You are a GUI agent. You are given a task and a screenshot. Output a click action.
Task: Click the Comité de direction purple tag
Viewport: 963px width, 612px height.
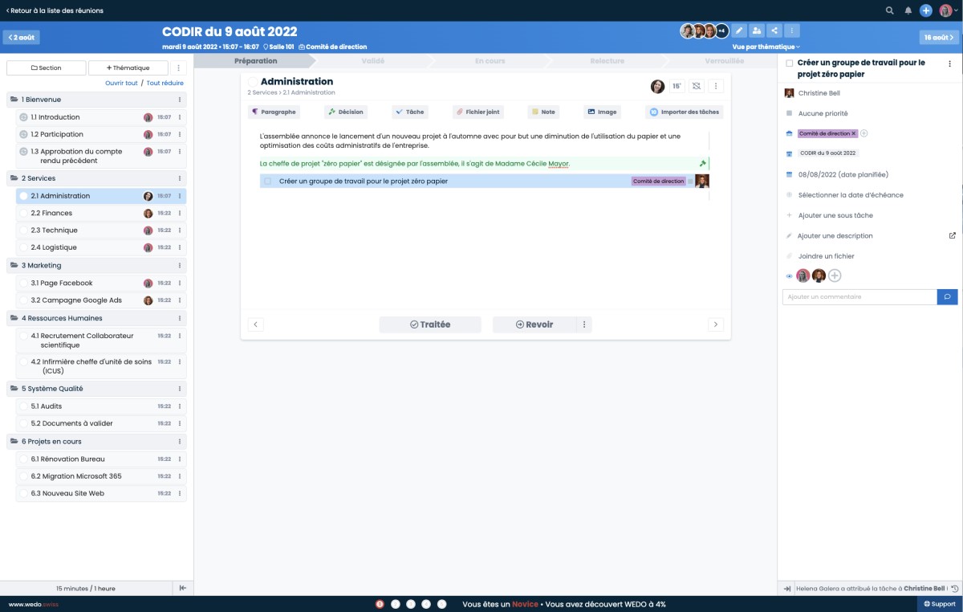pos(824,133)
